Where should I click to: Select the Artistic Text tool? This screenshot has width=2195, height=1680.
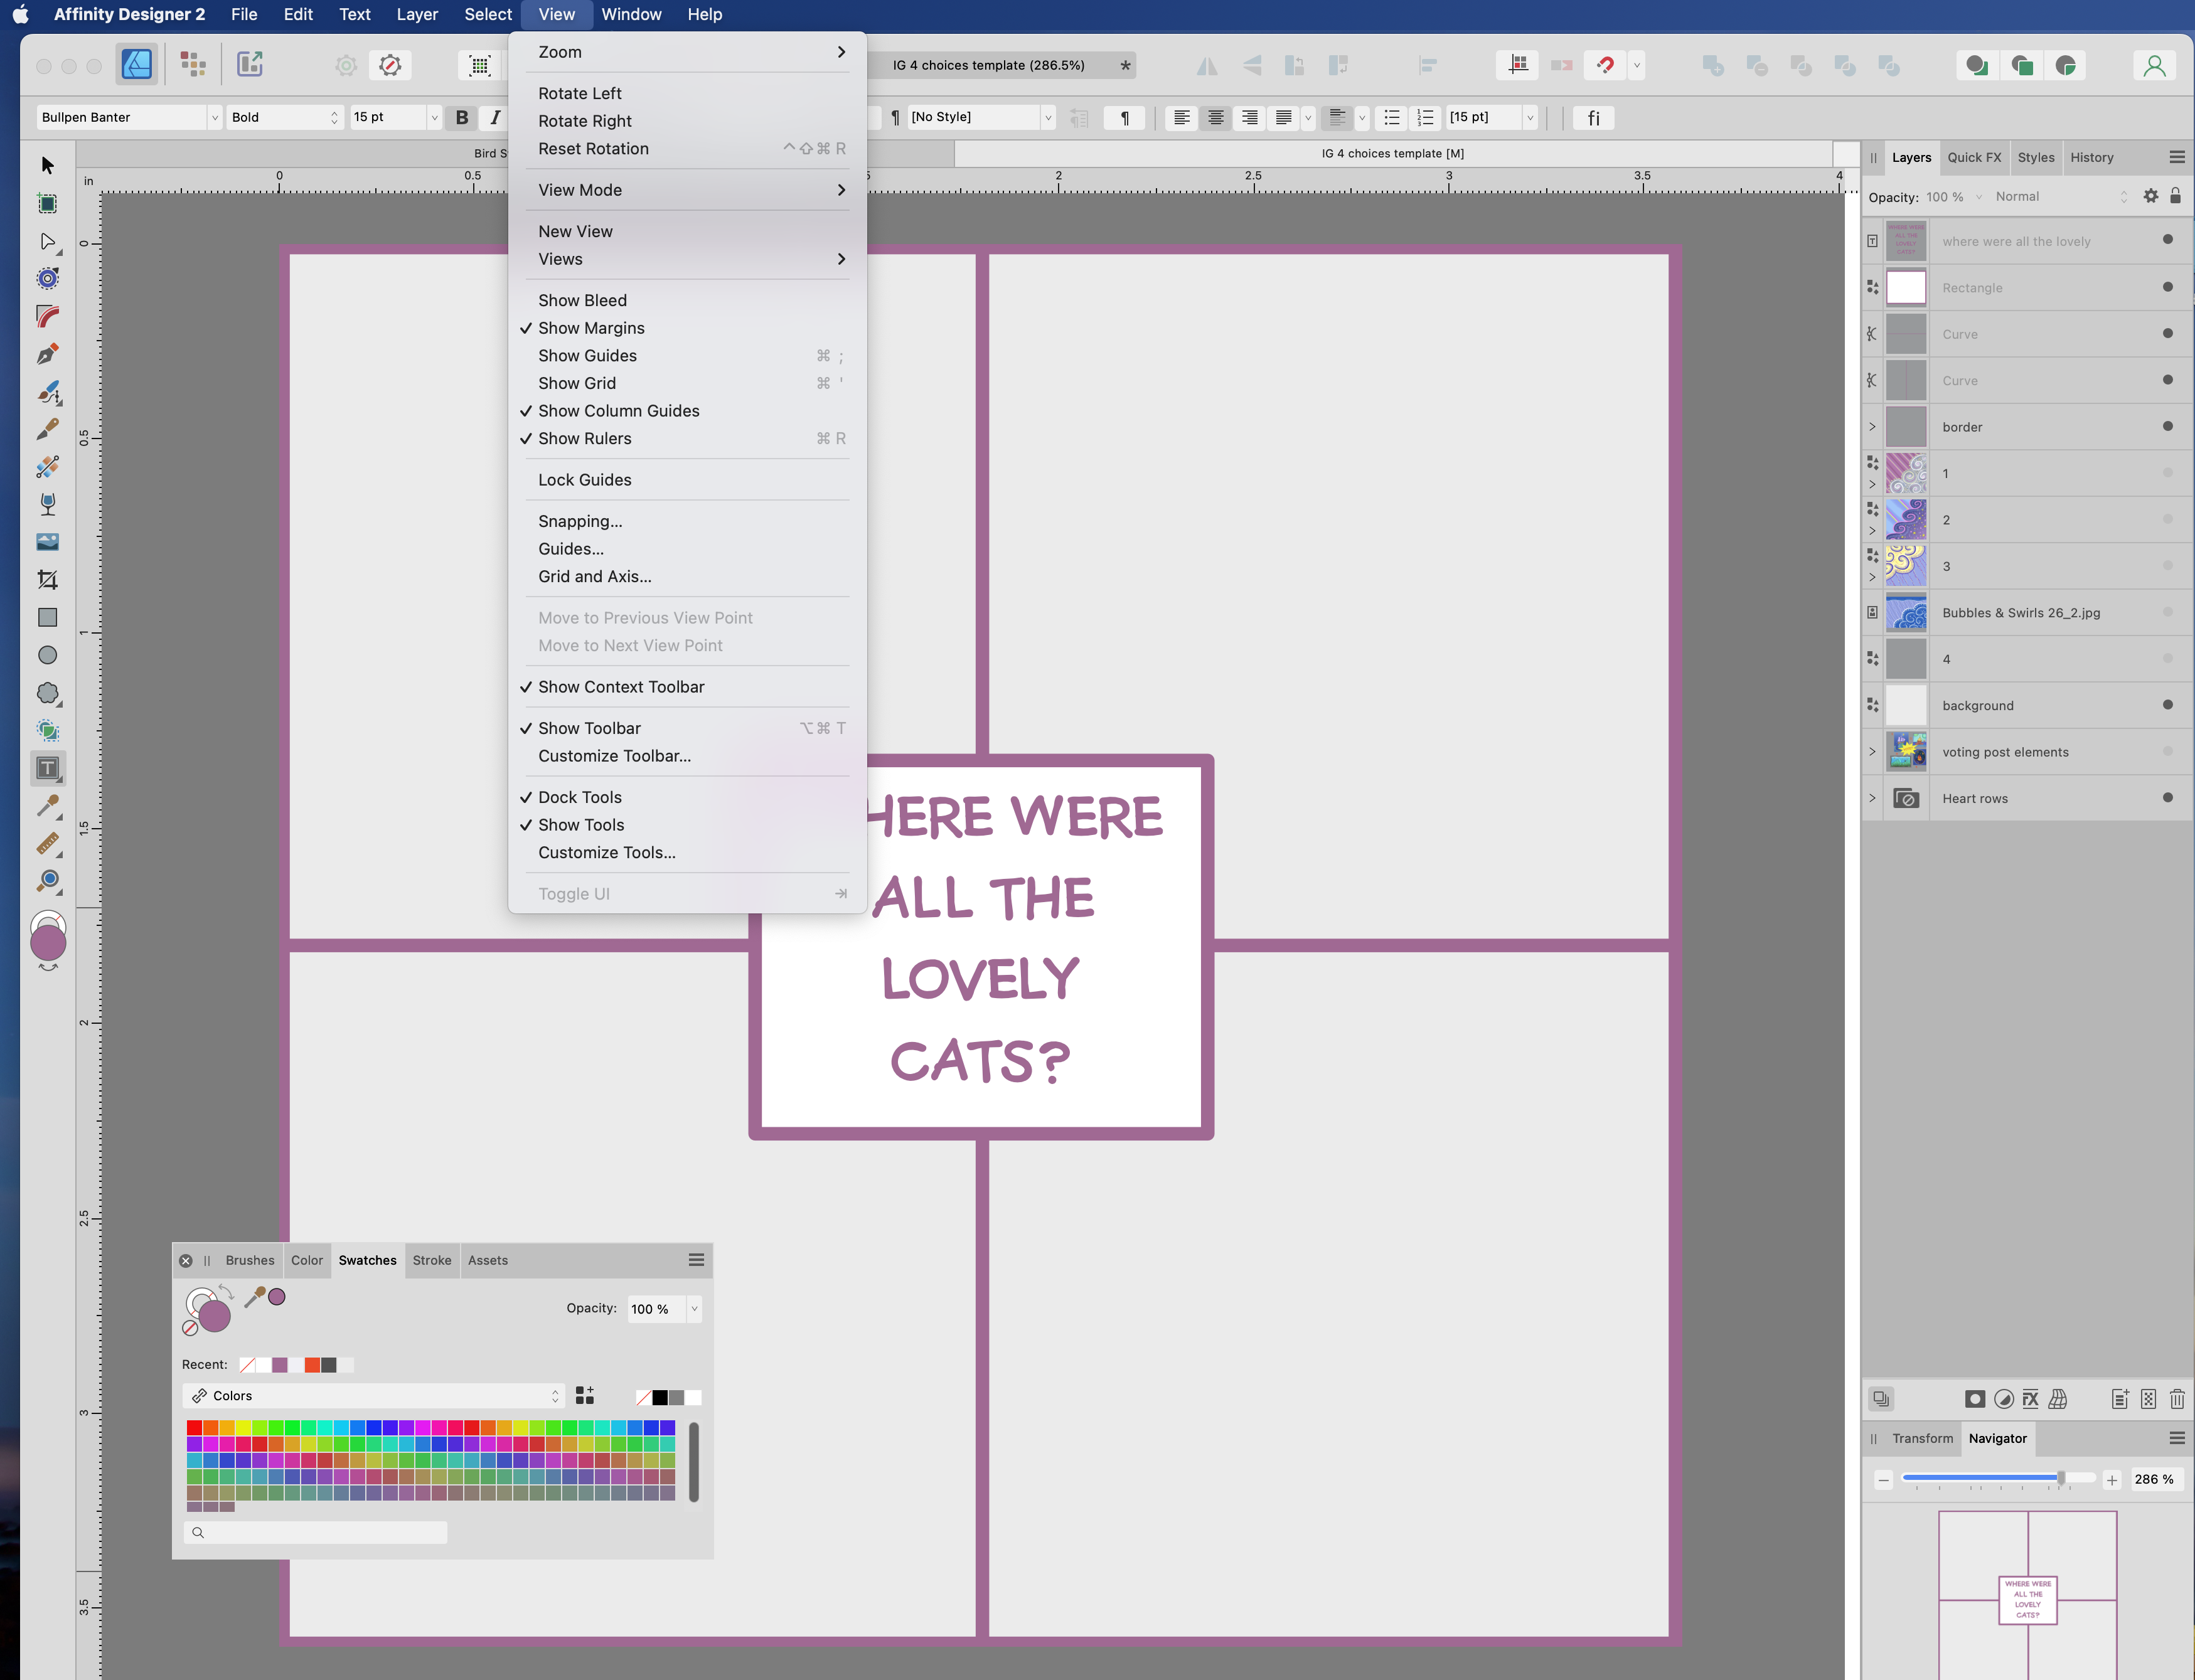coord(47,768)
